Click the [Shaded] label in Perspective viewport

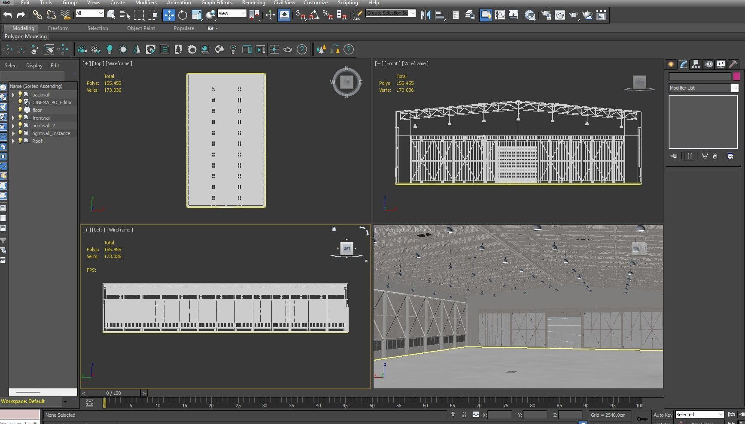[x=425, y=230]
